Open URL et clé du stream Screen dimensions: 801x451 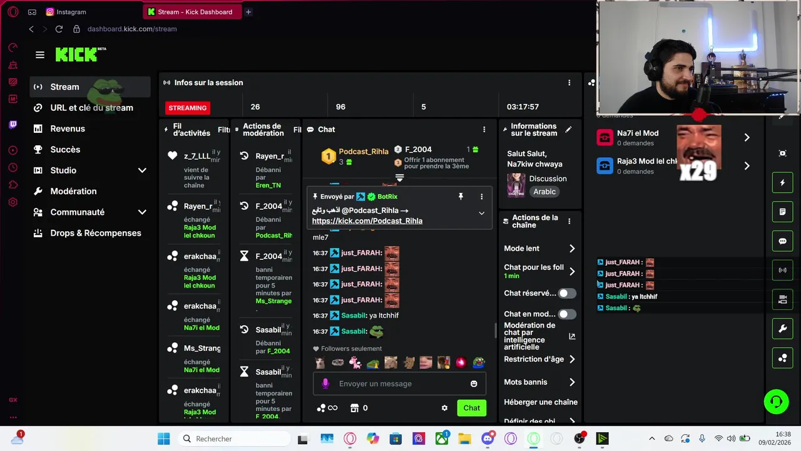(91, 108)
